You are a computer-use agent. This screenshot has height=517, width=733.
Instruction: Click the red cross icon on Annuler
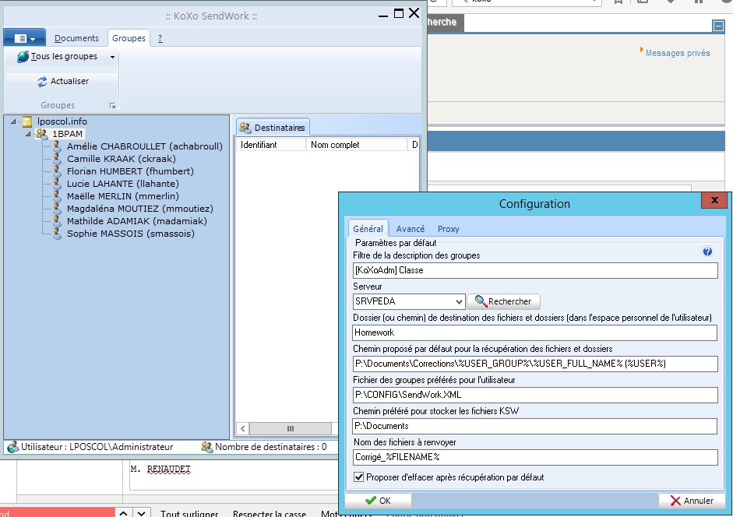(675, 501)
